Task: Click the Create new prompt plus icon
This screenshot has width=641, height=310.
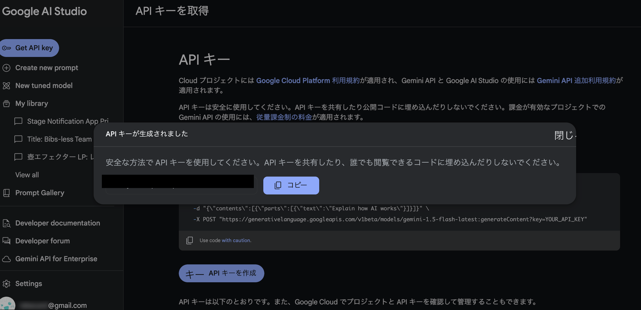Action: 6,68
